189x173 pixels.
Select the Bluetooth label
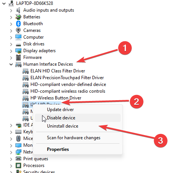[33, 24]
